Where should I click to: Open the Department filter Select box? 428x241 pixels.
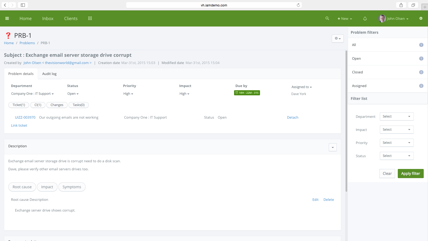click(x=397, y=116)
